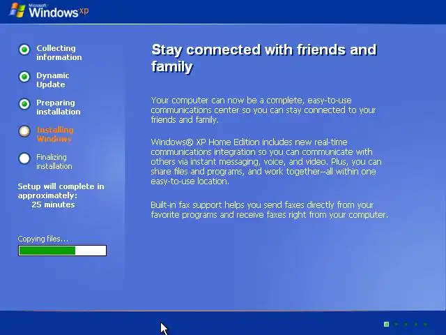The image size is (446, 335).
Task: Click the 'Preparing installation' step label
Action: click(59, 107)
